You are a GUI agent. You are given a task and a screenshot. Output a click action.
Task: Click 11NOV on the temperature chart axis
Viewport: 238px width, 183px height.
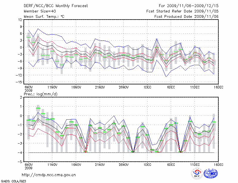click(52, 87)
